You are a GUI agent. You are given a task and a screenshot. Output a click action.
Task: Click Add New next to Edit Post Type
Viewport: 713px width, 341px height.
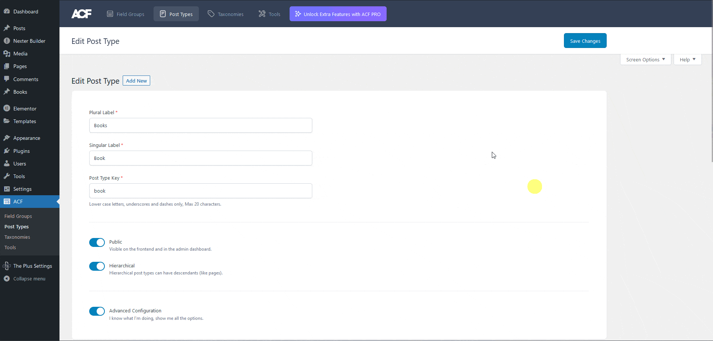[136, 80]
